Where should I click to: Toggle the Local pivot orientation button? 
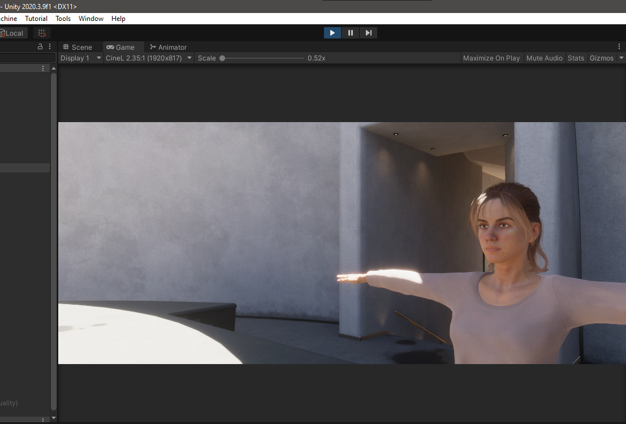[12, 33]
